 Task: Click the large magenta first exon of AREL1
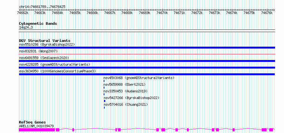tap(37, 130)
